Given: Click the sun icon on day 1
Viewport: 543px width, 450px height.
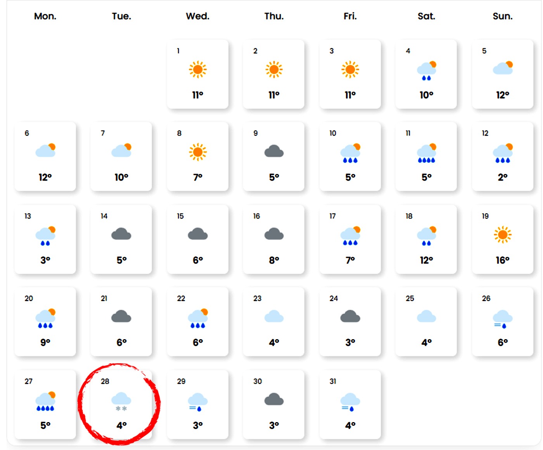Looking at the screenshot, I should click(197, 70).
